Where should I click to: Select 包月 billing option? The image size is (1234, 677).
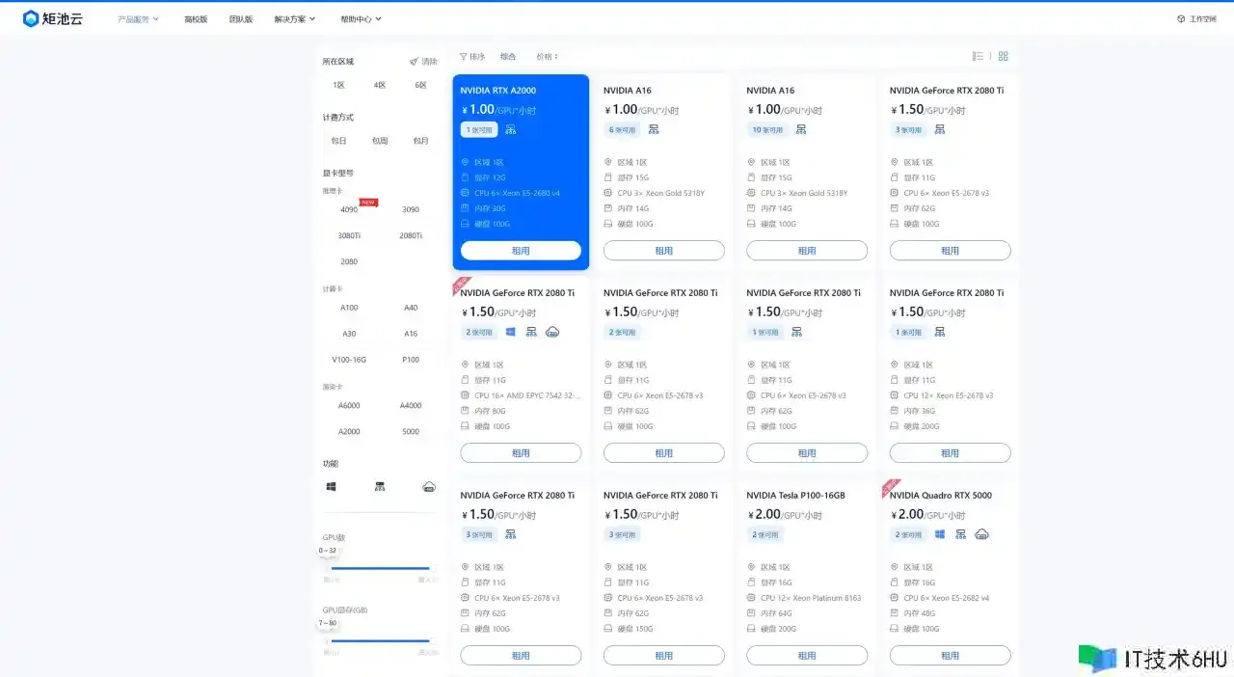[x=421, y=141]
